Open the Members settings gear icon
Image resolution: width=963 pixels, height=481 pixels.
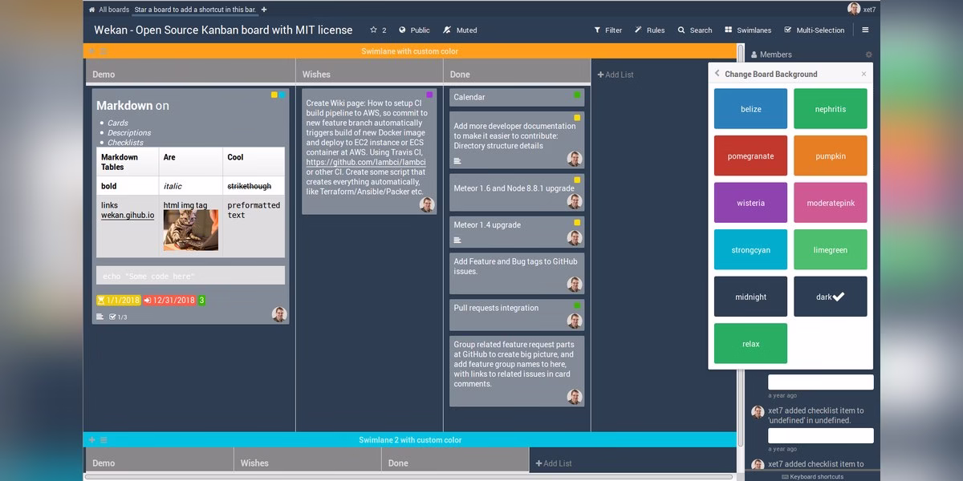point(868,55)
